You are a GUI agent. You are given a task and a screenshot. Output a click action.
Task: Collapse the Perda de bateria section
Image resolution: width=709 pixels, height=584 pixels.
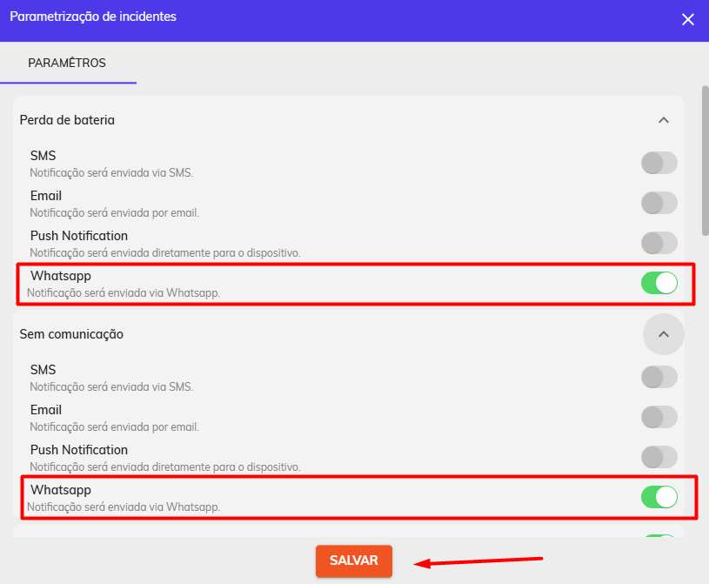click(x=664, y=120)
